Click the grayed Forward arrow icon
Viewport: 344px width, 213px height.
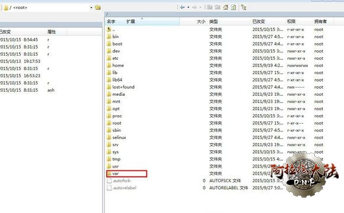pos(194,8)
